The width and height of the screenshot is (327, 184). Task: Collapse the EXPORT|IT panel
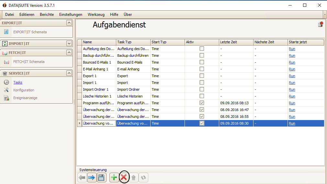pos(69,23)
